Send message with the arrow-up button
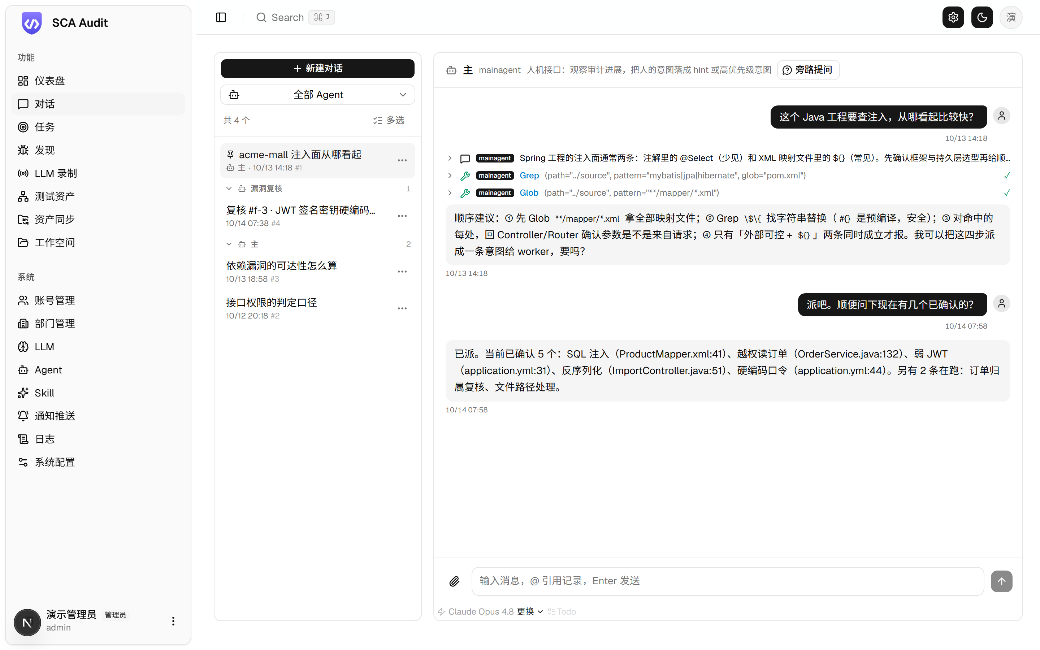Image resolution: width=1040 pixels, height=650 pixels. (1001, 582)
